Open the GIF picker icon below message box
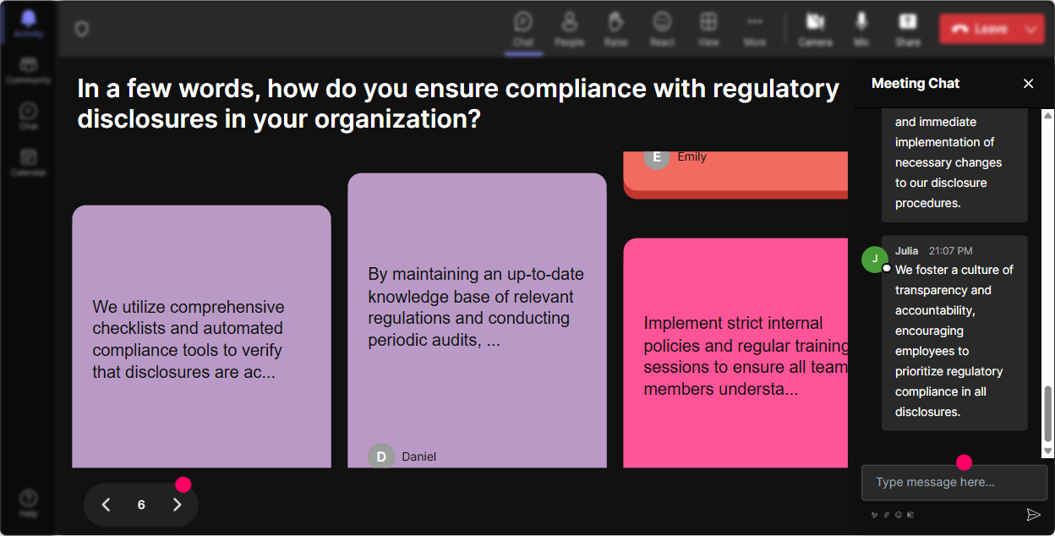Screen dimensions: 1055x536 point(910,514)
